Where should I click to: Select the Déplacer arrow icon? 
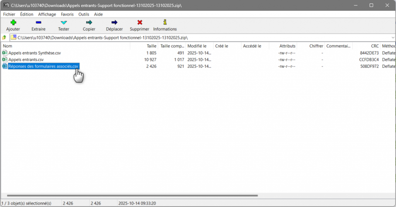tap(114, 23)
